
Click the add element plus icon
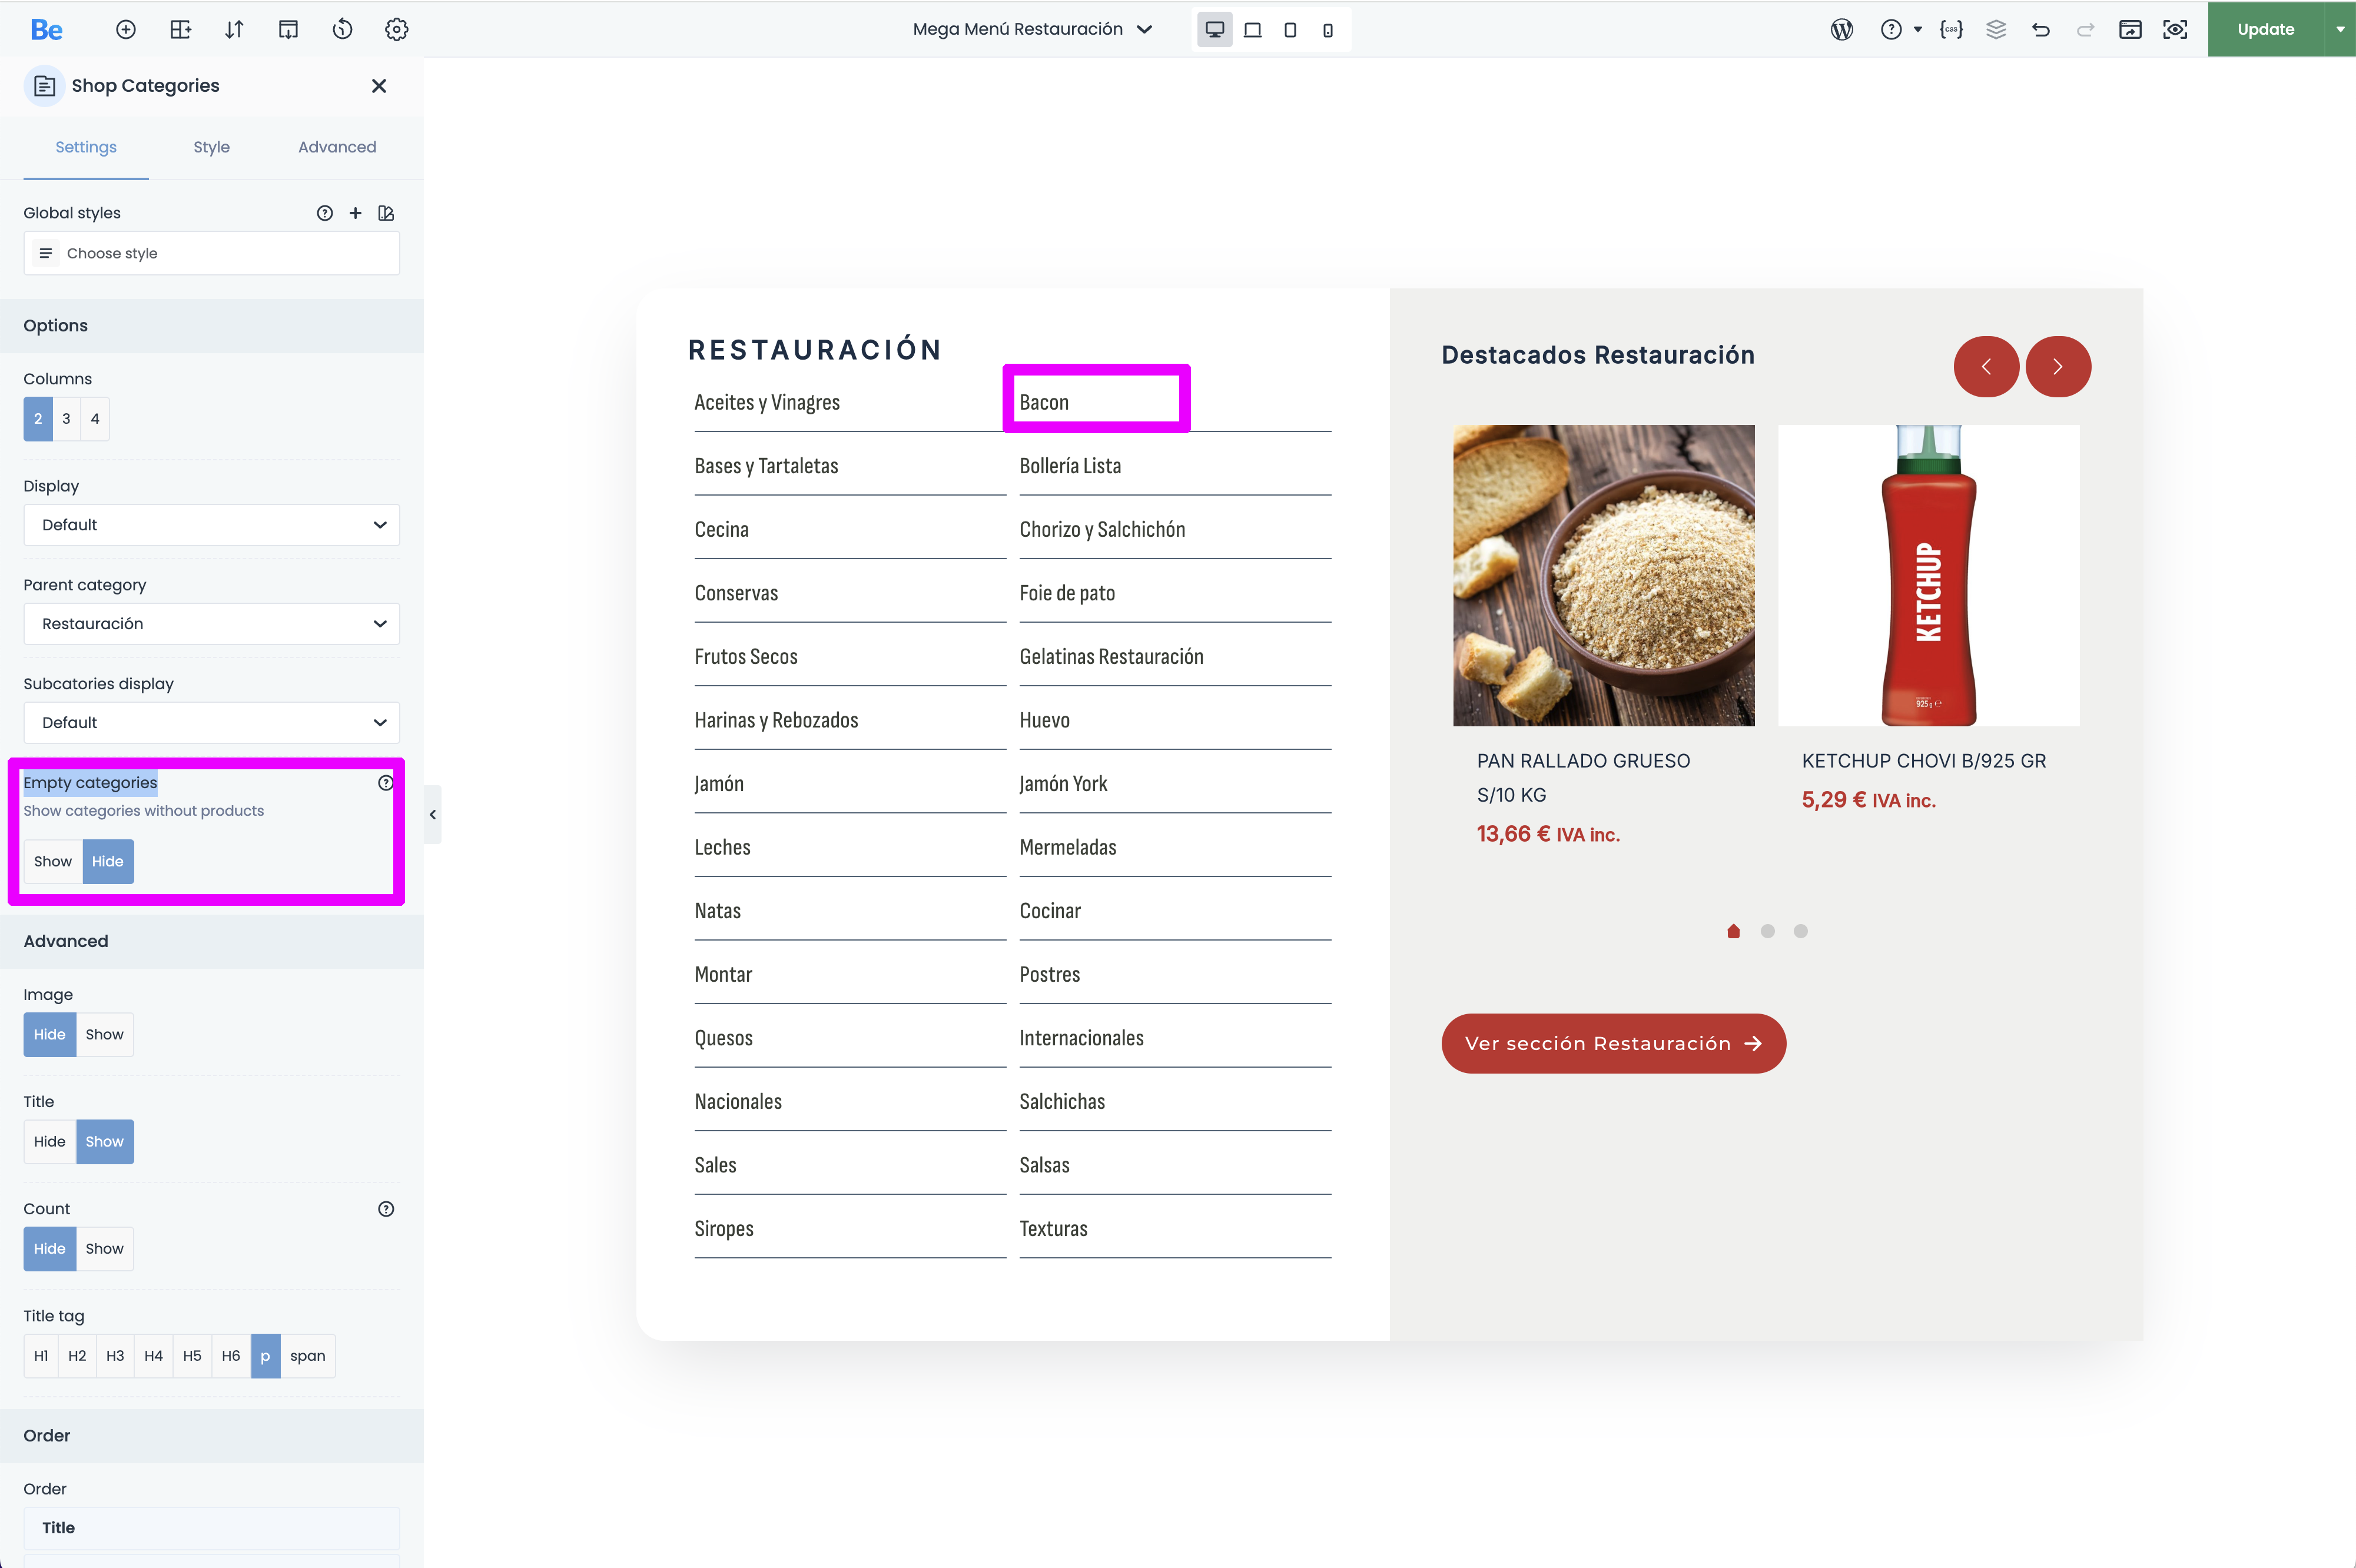click(126, 29)
